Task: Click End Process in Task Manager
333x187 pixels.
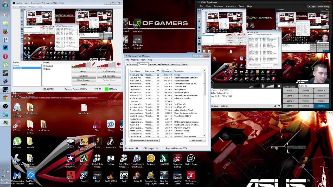Action: coord(197,141)
